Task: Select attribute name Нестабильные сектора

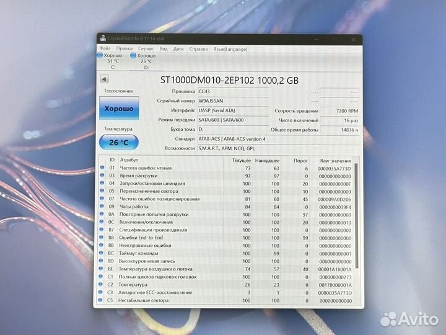Action: [143, 300]
